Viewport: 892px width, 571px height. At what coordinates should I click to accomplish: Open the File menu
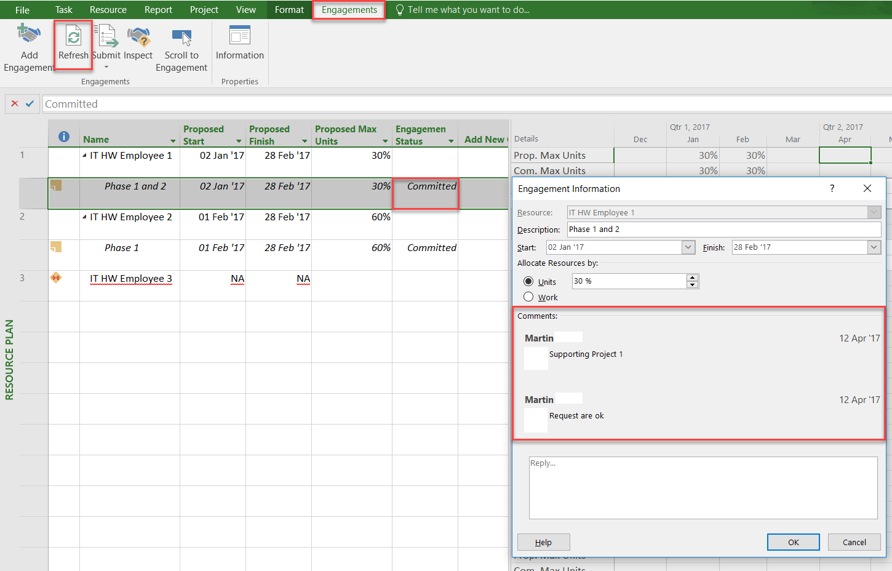(x=22, y=10)
